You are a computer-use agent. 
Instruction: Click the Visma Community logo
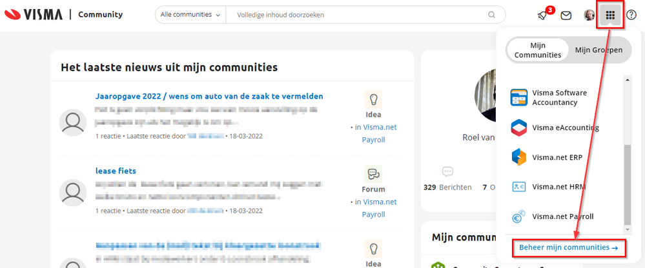tap(64, 15)
